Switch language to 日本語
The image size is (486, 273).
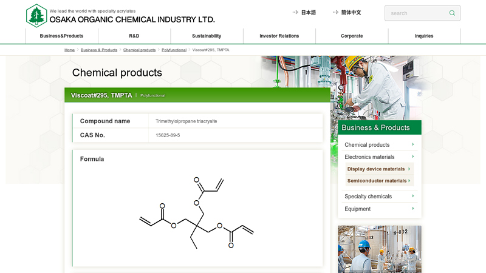click(309, 12)
